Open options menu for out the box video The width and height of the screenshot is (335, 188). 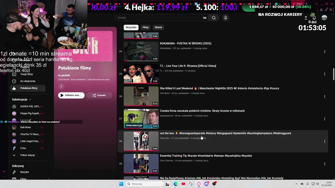(x=325, y=141)
